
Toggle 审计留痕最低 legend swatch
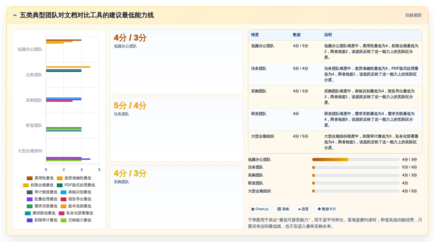[30, 192]
